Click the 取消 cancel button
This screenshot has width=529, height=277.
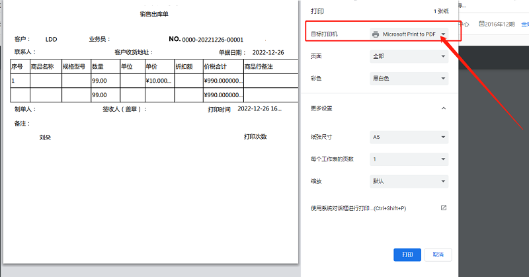point(438,255)
